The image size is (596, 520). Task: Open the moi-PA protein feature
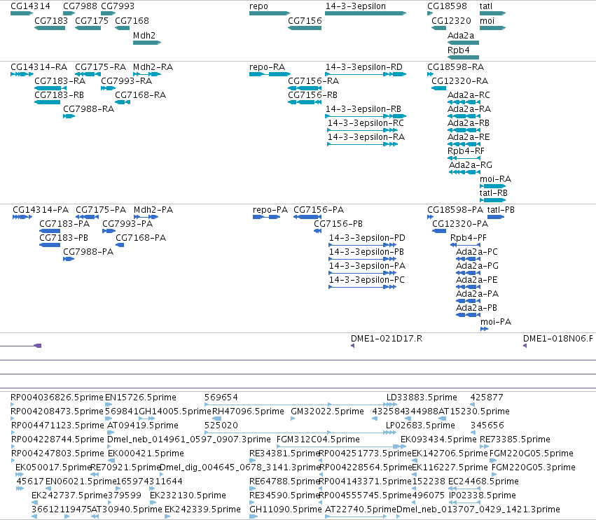[x=484, y=329]
